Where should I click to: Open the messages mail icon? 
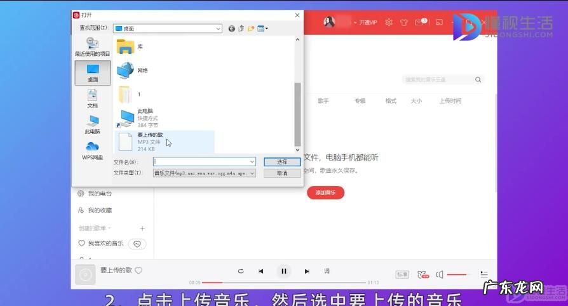tap(420, 22)
